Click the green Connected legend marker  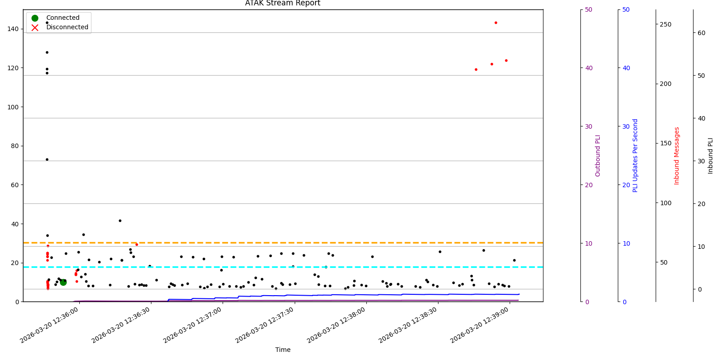[35, 18]
